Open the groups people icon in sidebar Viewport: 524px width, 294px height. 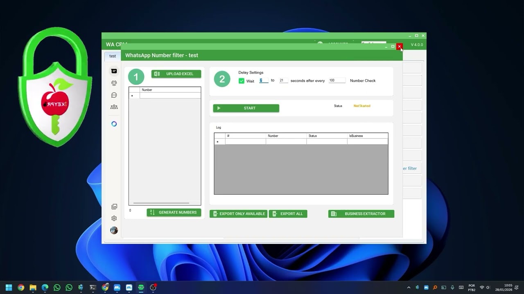114,107
